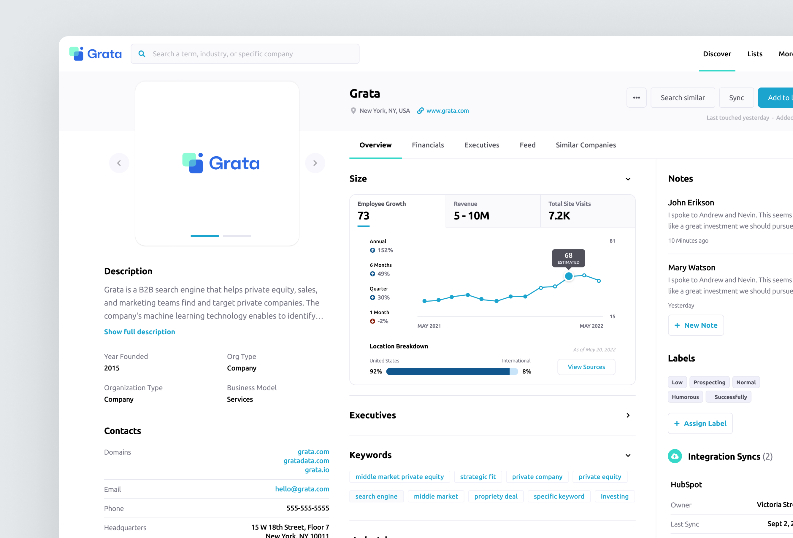Click the website link chain icon

[420, 111]
